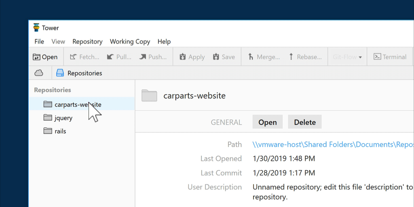The image size is (414, 207).
Task: Open the Help menu
Action: point(164,42)
